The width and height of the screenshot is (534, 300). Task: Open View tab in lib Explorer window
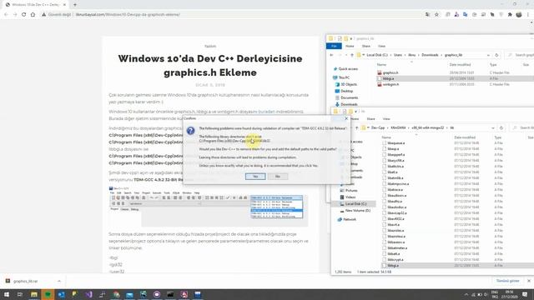point(386,118)
